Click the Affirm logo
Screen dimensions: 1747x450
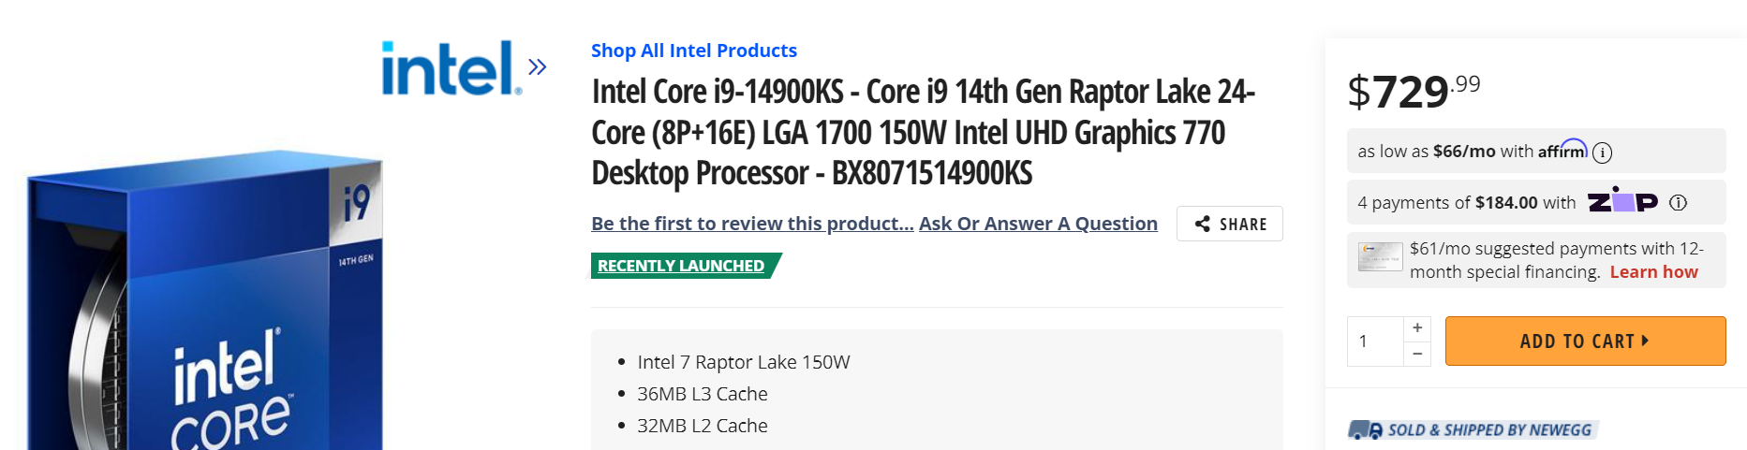1562,150
